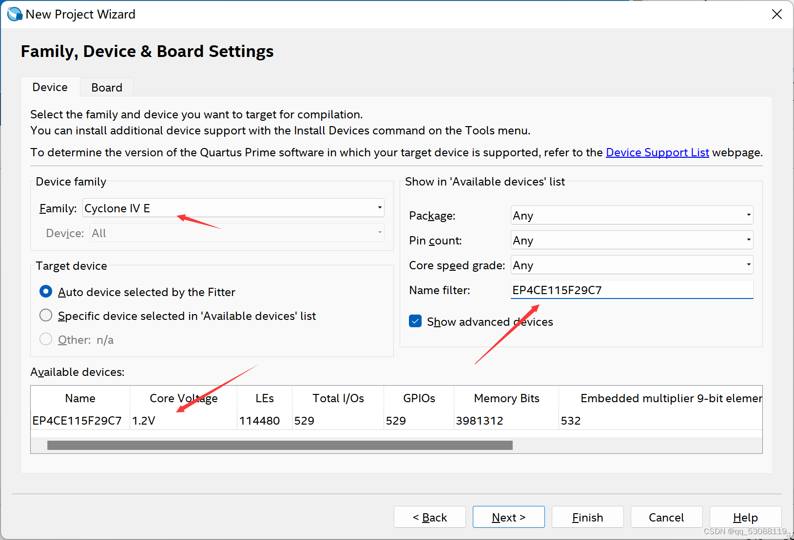Go to previous step with Back button
The width and height of the screenshot is (794, 540).
pyautogui.click(x=430, y=517)
